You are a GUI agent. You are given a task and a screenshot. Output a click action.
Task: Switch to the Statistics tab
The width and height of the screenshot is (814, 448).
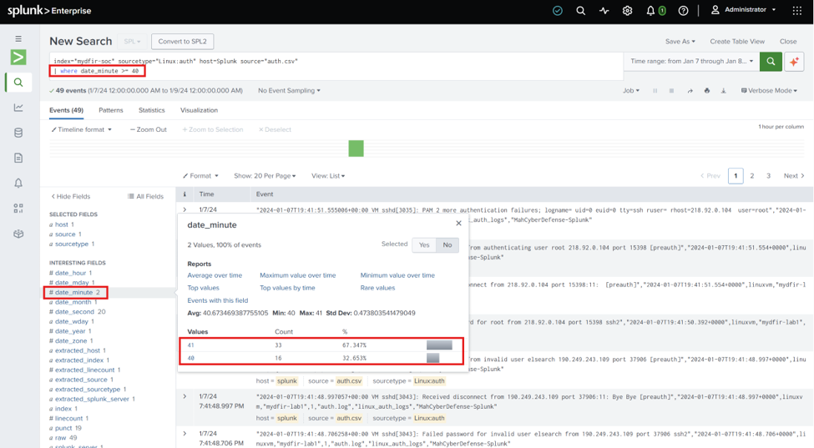[x=152, y=110]
